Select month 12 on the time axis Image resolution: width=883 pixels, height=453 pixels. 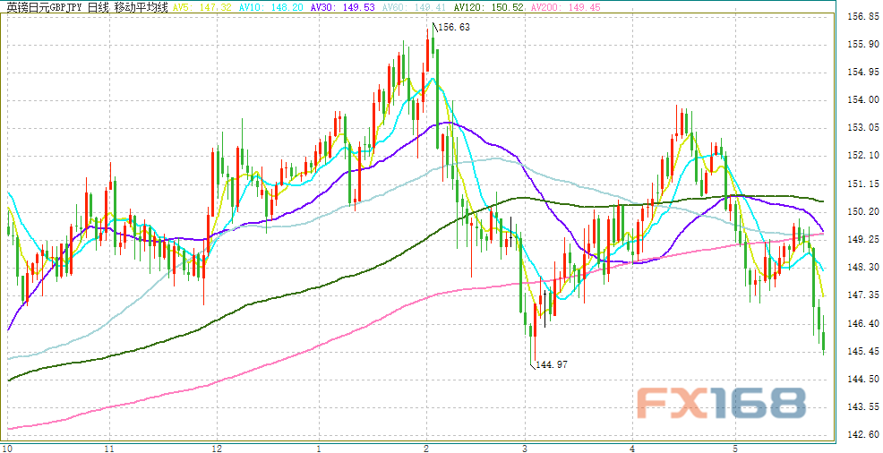coord(216,446)
